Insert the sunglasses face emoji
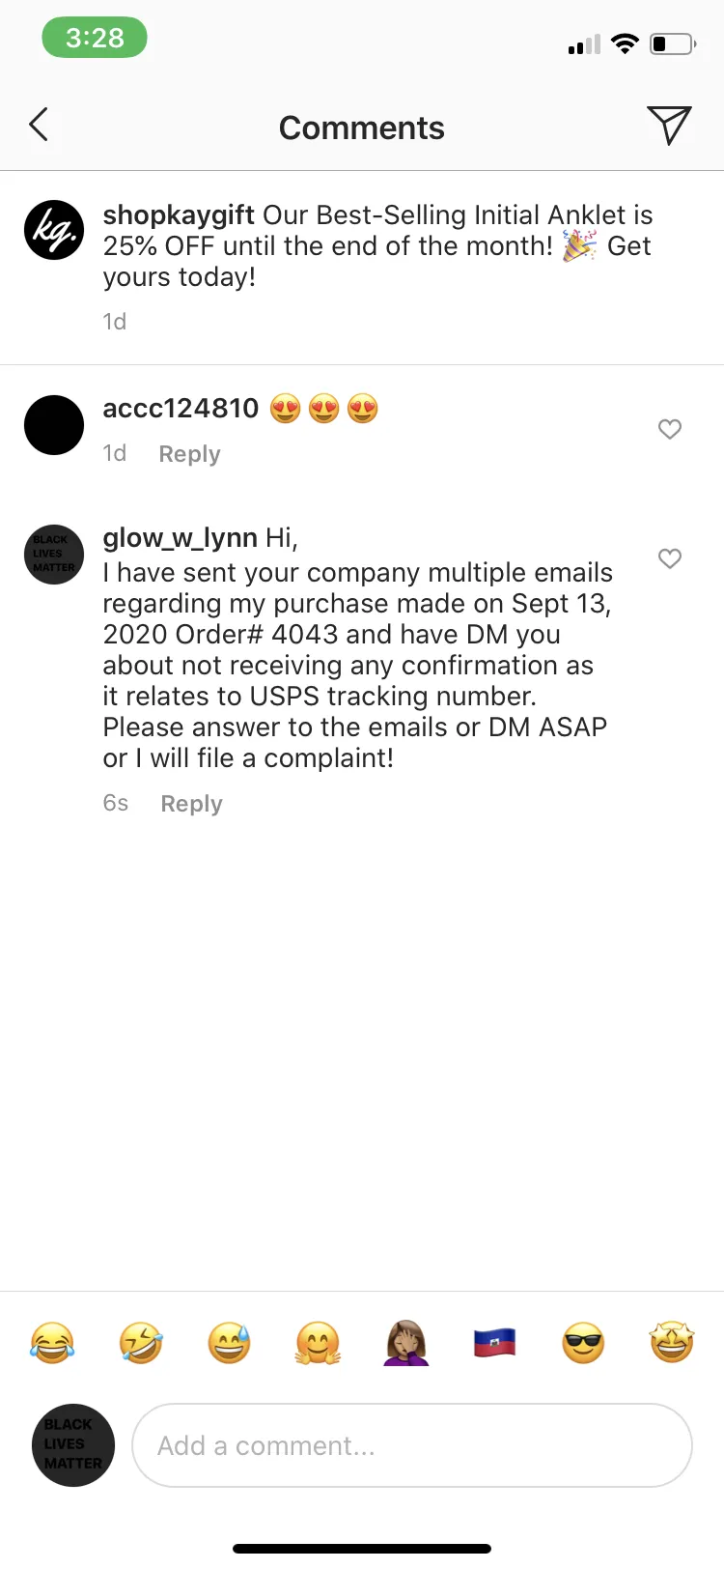Viewport: 724px width, 1569px height. (583, 1343)
